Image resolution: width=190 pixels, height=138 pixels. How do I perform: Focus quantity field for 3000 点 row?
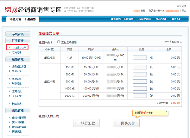140,96
